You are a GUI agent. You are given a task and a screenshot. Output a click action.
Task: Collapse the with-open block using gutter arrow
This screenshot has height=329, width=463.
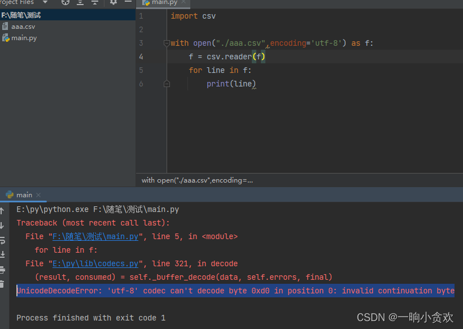tap(166, 42)
